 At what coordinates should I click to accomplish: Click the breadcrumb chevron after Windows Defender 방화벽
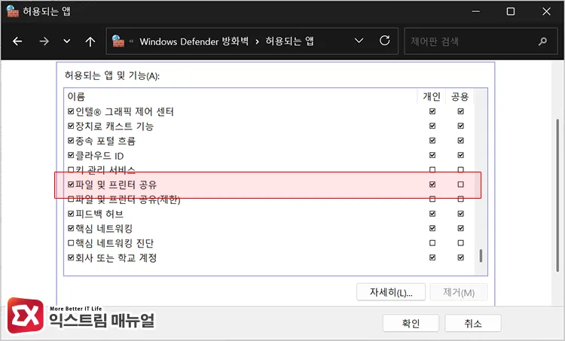[257, 41]
